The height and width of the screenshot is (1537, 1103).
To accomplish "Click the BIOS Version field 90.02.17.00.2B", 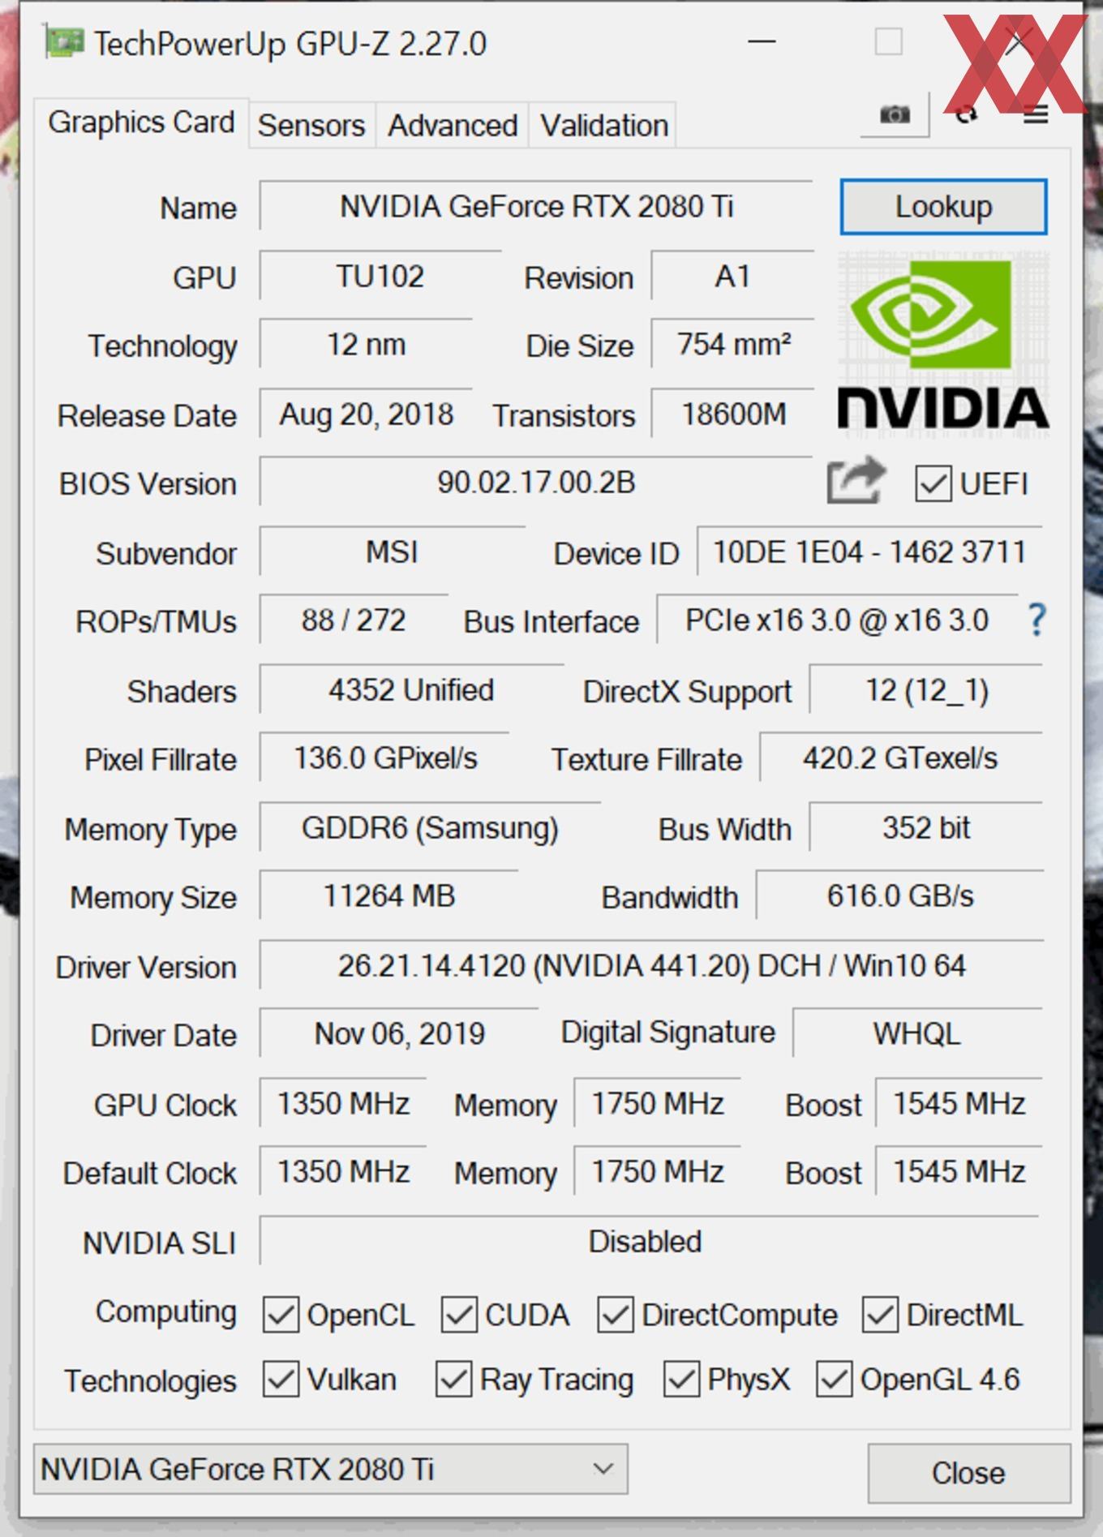I will 536,482.
